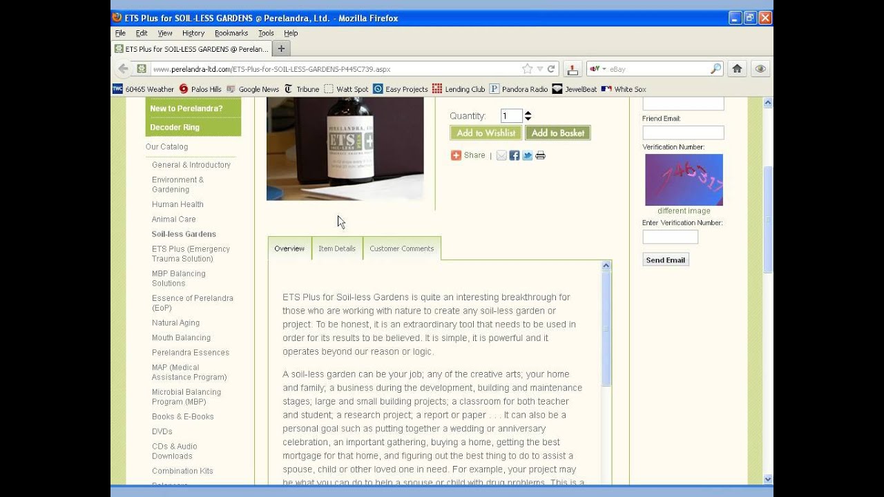The width and height of the screenshot is (884, 497).
Task: Open the Edit menu
Action: (142, 33)
